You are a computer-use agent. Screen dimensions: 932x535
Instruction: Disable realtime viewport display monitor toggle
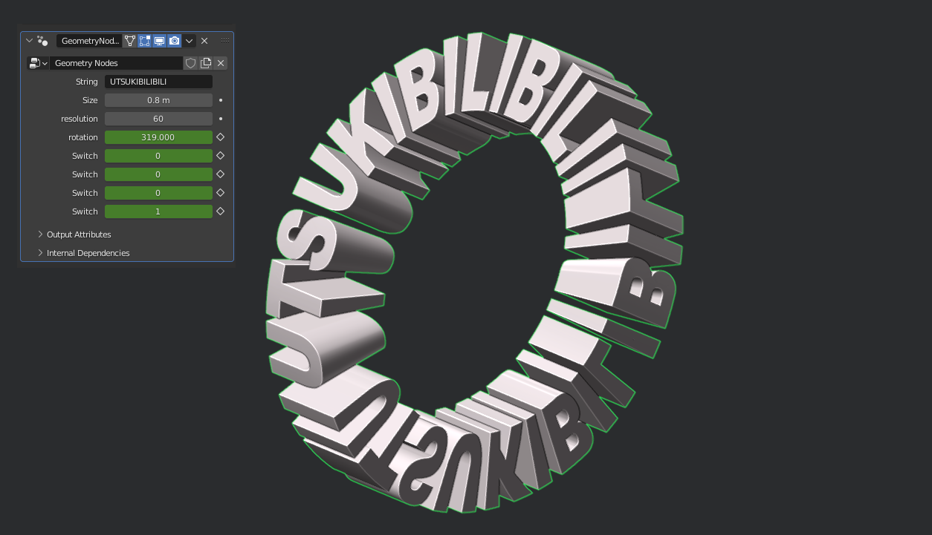point(159,41)
